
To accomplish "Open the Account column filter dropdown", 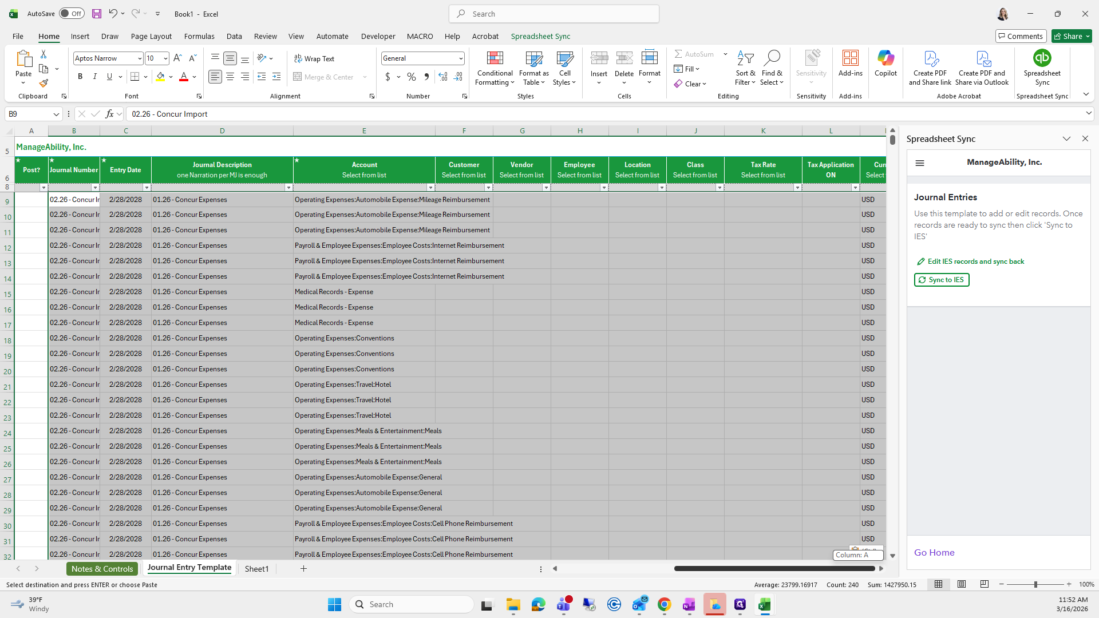I will point(430,188).
